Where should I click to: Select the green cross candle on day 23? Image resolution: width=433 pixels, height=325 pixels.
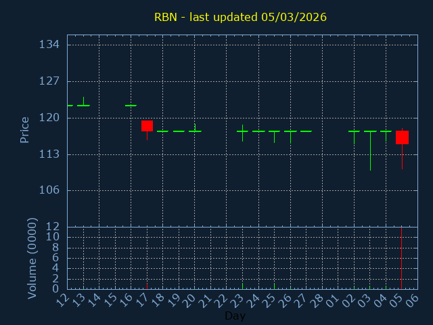pos(242,131)
